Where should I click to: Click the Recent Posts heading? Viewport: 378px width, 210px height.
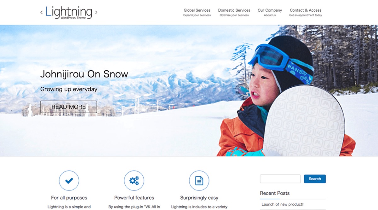click(x=275, y=193)
